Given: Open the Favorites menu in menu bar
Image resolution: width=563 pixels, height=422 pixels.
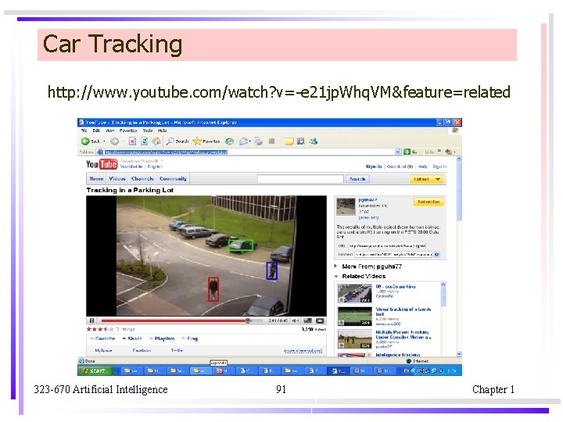Looking at the screenshot, I should (x=128, y=131).
